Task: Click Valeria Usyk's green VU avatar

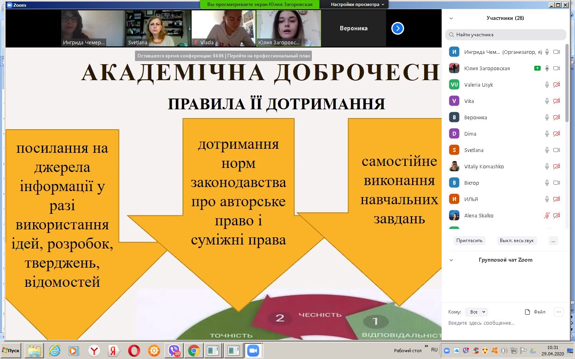Action: tap(454, 85)
